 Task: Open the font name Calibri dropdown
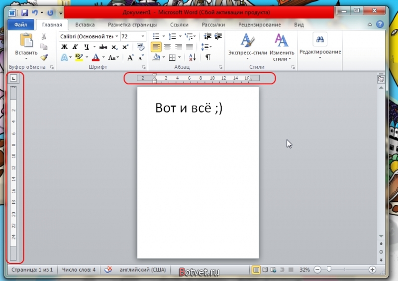tap(117, 36)
